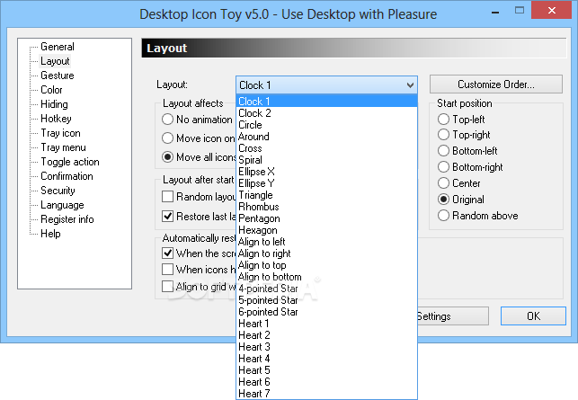Click the Customize Order button
The height and width of the screenshot is (400, 578).
(x=496, y=84)
